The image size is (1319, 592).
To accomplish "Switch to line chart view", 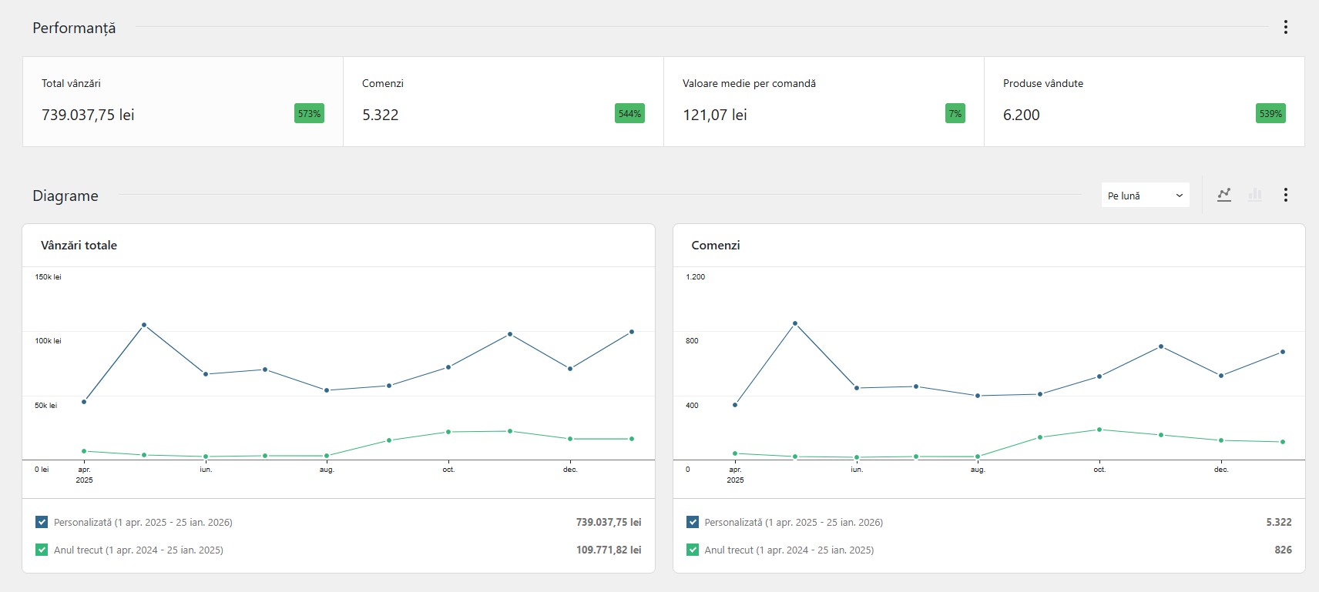I will (1223, 195).
